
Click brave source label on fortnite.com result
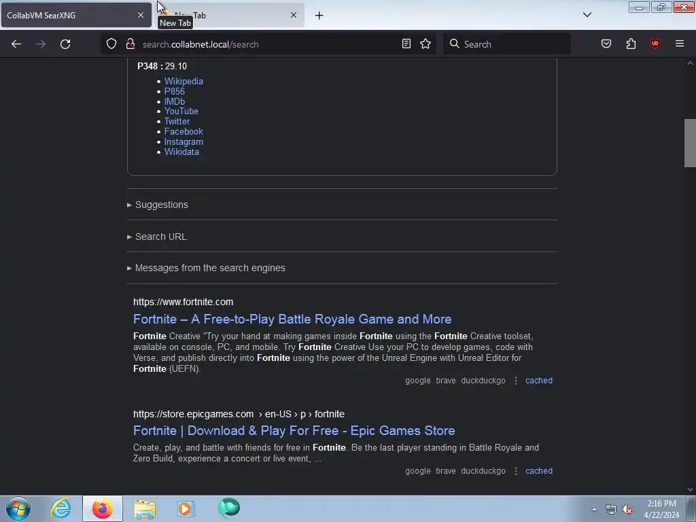(x=446, y=381)
